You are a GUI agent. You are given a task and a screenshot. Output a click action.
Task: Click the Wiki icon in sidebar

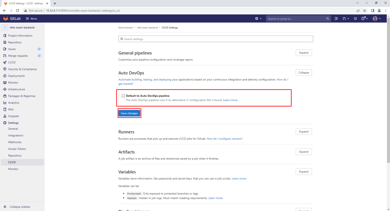[5, 109]
